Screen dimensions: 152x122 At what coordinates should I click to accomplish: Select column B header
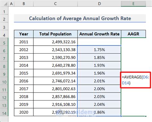point(24,4)
